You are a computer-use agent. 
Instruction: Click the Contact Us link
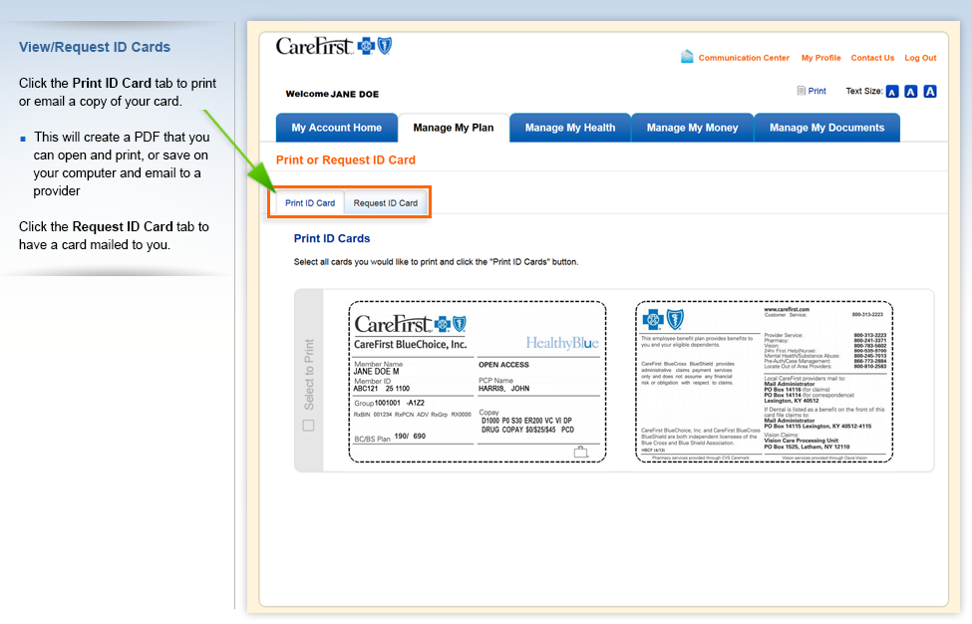click(873, 58)
